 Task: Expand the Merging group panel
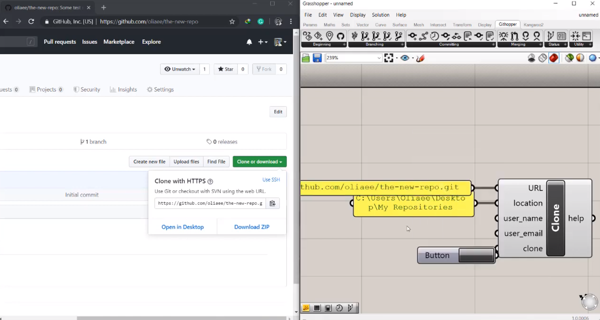click(540, 45)
